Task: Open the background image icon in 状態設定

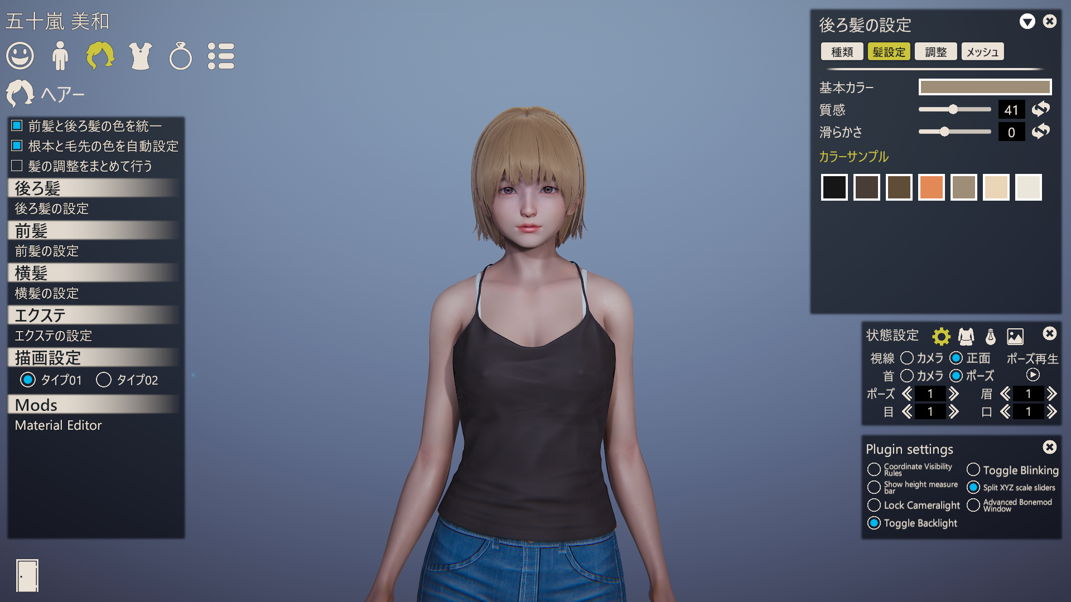Action: click(1015, 336)
